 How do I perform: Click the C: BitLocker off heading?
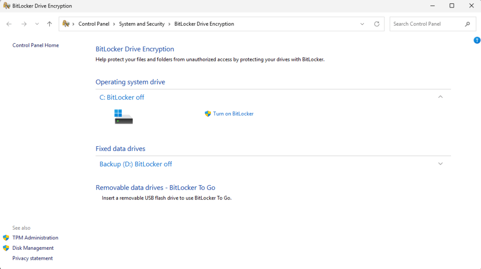coord(122,97)
